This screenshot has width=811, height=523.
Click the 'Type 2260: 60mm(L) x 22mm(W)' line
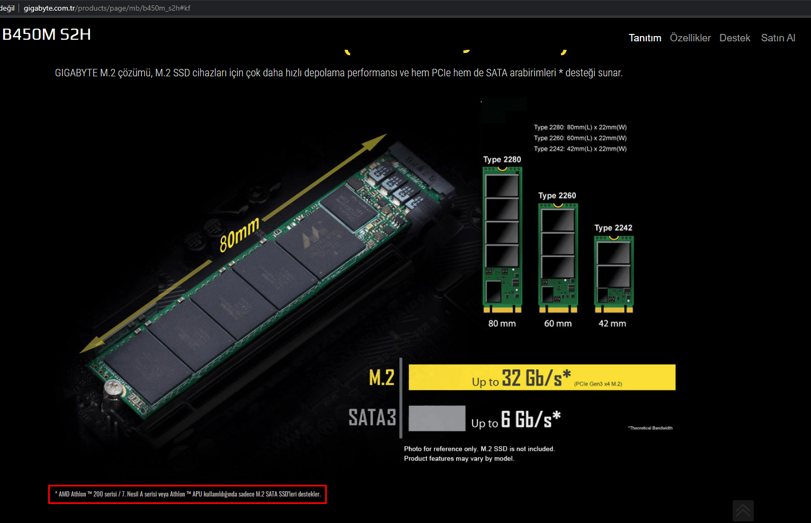pyautogui.click(x=580, y=138)
